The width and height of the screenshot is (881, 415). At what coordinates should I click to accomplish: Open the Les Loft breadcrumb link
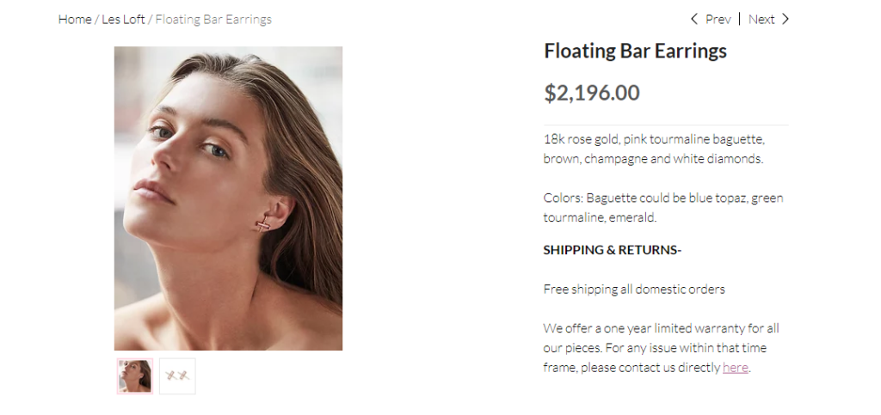[123, 19]
